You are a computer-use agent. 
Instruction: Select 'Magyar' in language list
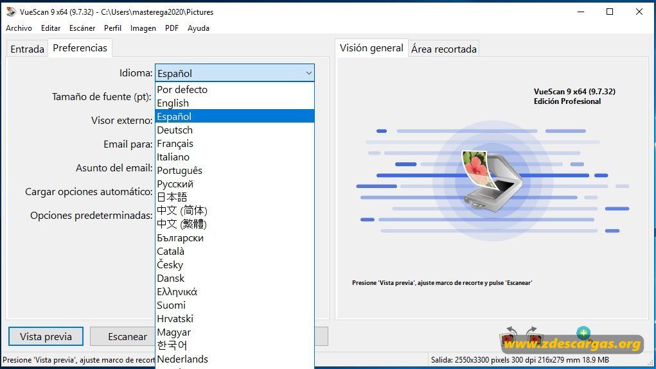235,332
